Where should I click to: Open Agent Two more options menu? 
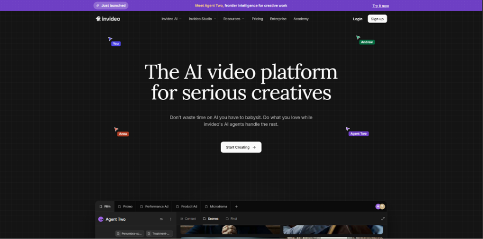pos(170,219)
